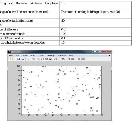
Task: Save the figure with the floppy disk icon
Action: click(18, 59)
